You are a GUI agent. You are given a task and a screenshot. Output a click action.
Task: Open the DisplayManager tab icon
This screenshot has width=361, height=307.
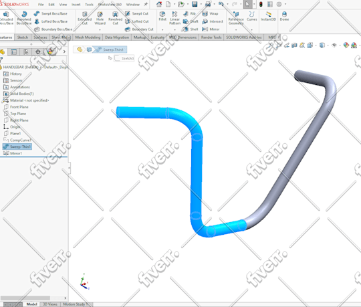coord(50,52)
